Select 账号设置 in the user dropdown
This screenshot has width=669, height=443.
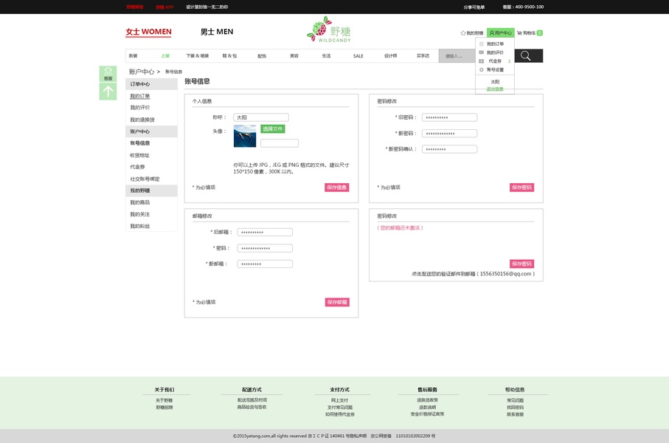tap(496, 69)
